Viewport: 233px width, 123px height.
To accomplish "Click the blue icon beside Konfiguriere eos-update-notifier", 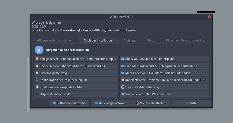I will 37,87.
